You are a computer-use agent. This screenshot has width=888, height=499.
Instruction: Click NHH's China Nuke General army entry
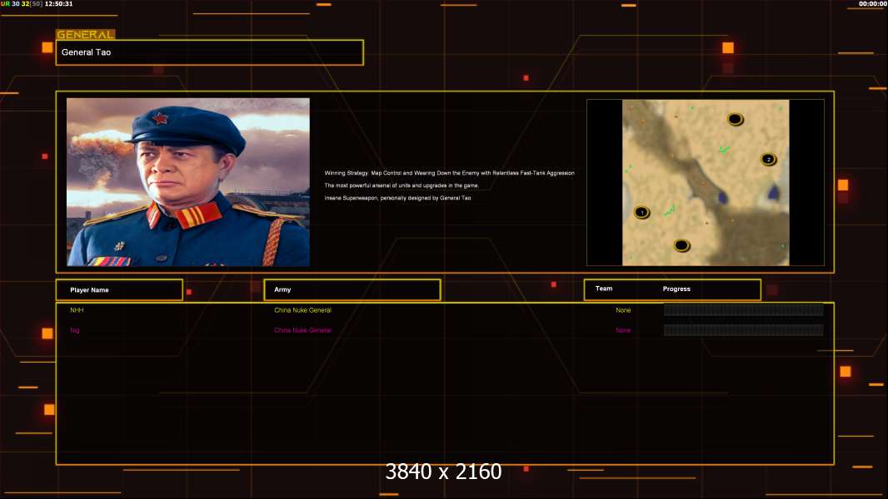point(303,310)
